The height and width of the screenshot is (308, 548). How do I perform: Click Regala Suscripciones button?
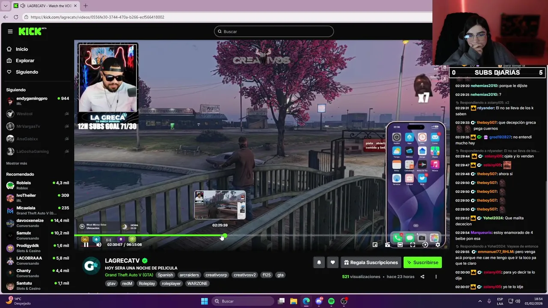(x=371, y=263)
